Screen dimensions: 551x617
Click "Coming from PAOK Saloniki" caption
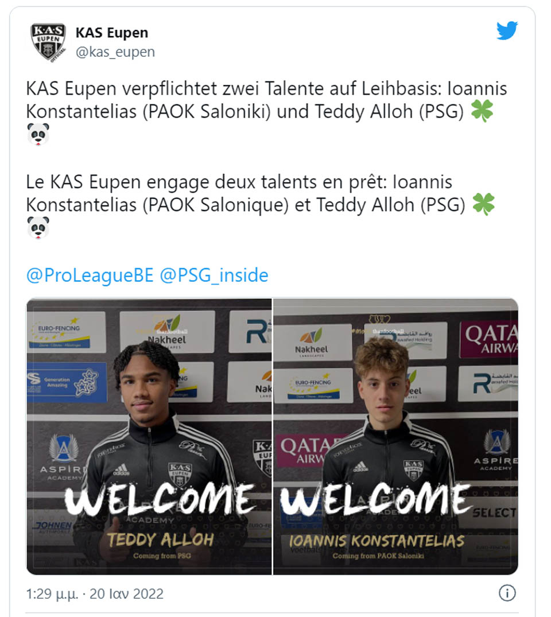pyautogui.click(x=379, y=556)
